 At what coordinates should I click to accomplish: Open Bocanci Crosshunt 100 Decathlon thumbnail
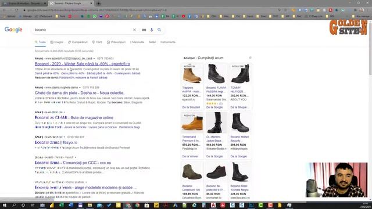point(192,172)
